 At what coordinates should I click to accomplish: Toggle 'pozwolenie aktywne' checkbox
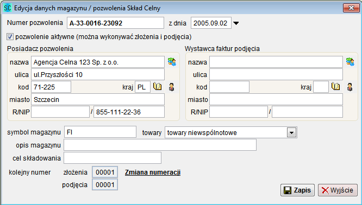coord(10,37)
